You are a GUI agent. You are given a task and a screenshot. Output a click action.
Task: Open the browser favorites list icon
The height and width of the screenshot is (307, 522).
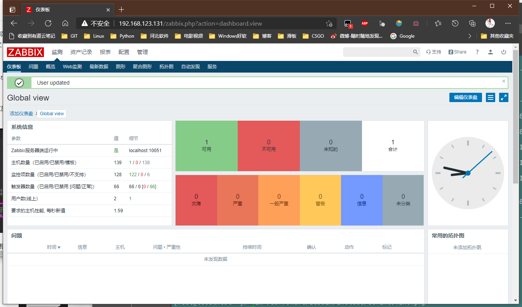pos(438,23)
